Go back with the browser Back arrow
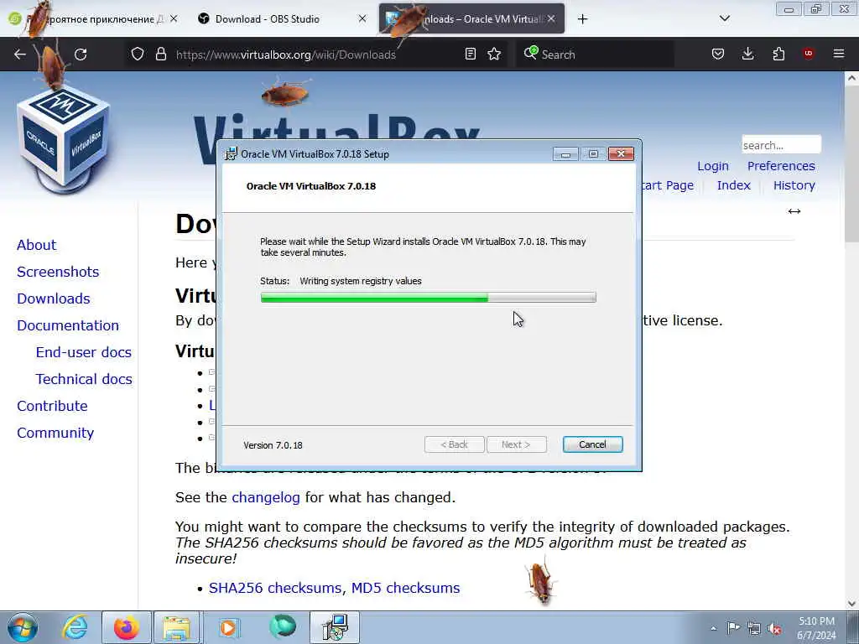This screenshot has height=644, width=859. [x=20, y=55]
